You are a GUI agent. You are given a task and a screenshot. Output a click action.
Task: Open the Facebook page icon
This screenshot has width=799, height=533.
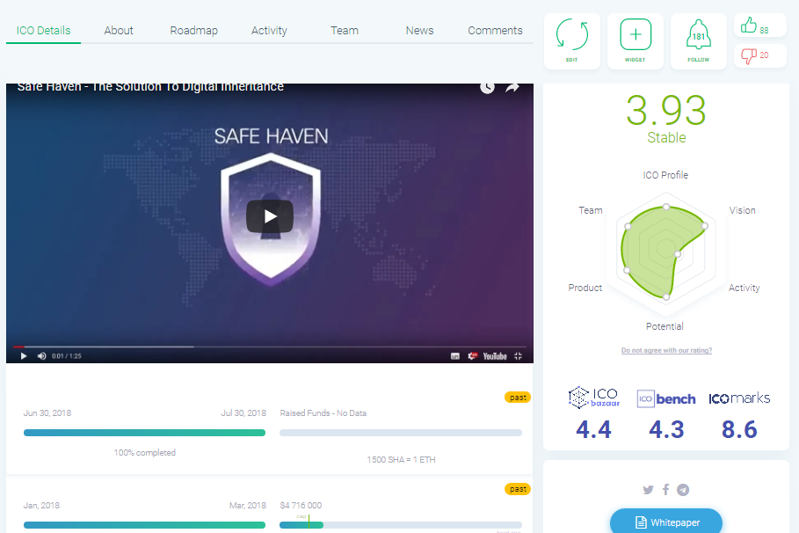point(665,490)
